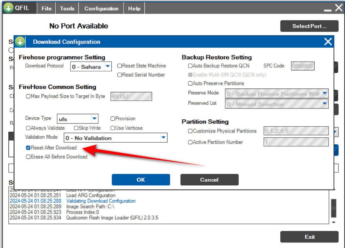The image size is (345, 248).
Task: Click the SelectPort button
Action: click(310, 26)
